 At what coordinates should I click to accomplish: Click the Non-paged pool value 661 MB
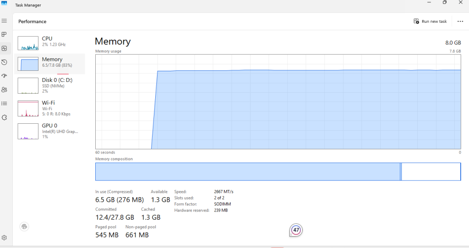tap(137, 235)
